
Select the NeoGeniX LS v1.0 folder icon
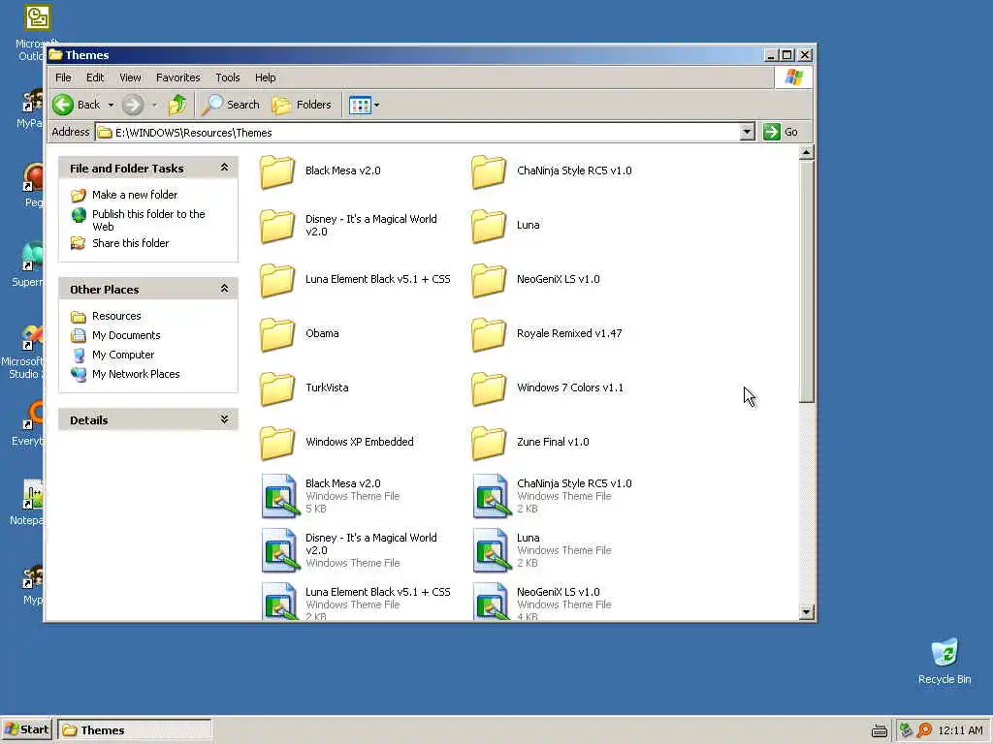[x=489, y=280]
